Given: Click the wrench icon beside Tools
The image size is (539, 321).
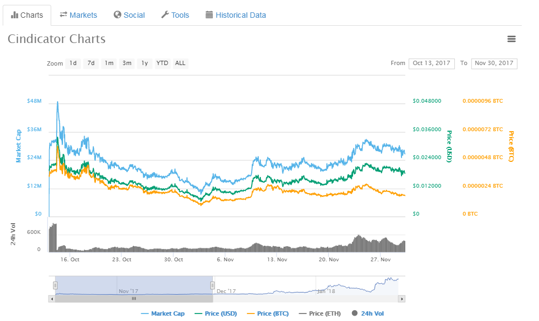Looking at the screenshot, I should (x=165, y=15).
